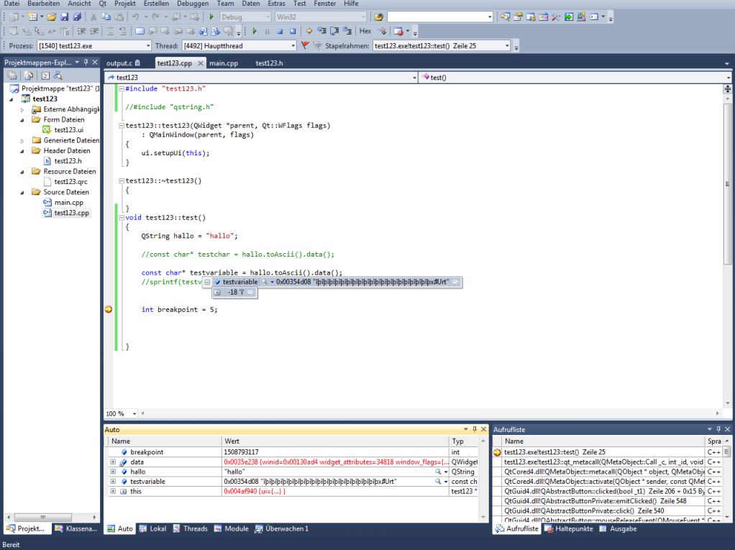Toggle the breakpoint marker in editor margin

tap(109, 309)
